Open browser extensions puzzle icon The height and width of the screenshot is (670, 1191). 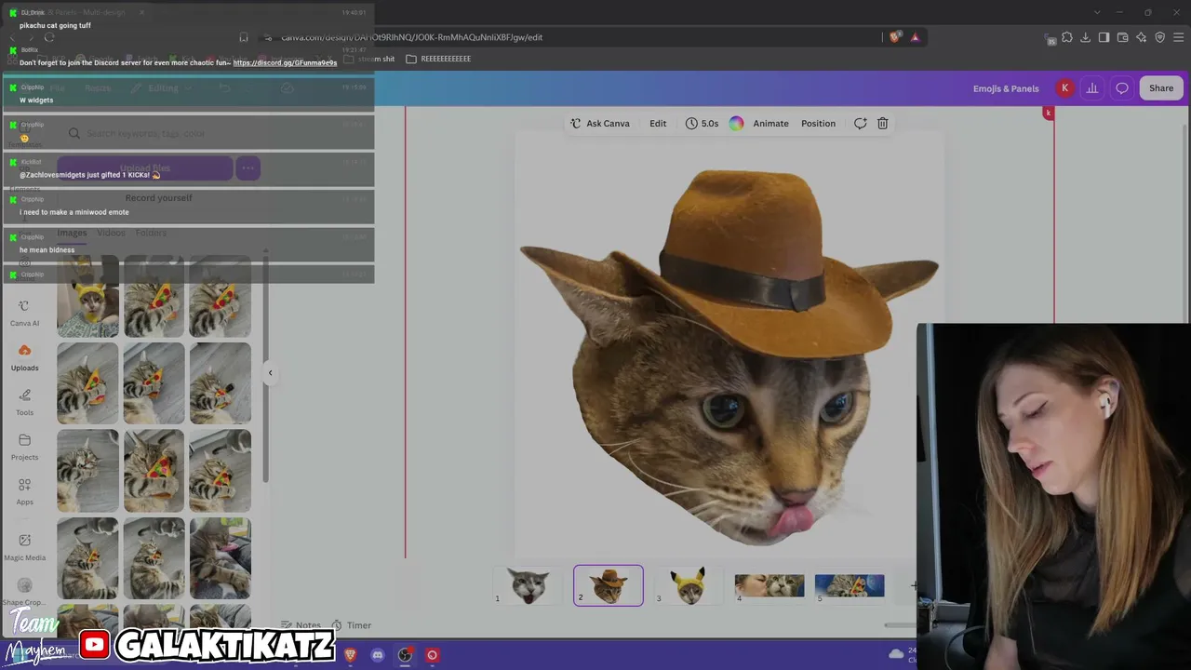(1067, 37)
